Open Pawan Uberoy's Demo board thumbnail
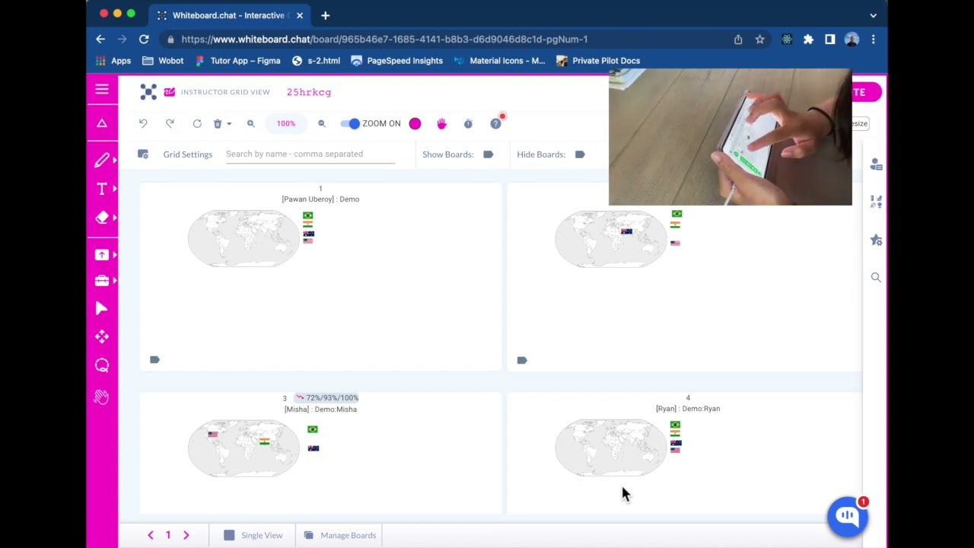This screenshot has width=974, height=548. click(243, 238)
